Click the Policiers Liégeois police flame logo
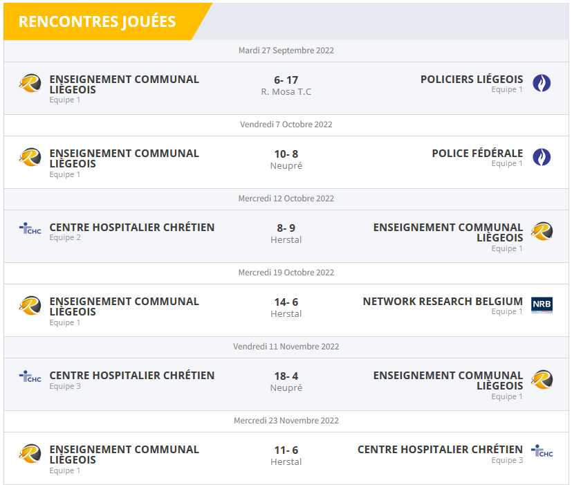Screen dimensions: 572x485 (x=542, y=84)
